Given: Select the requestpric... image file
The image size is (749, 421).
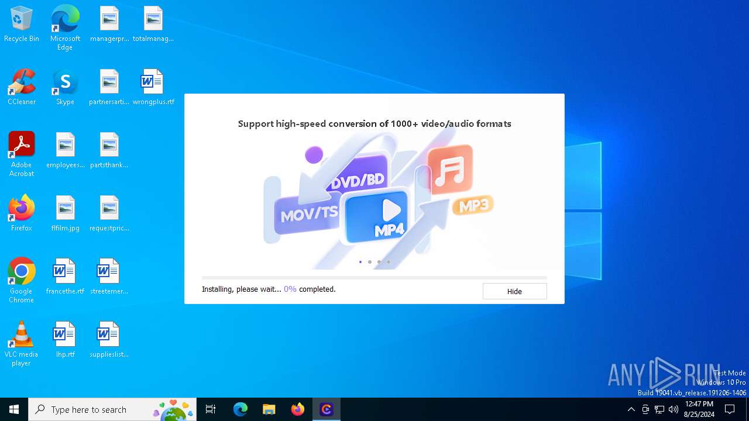Looking at the screenshot, I should 109,214.
